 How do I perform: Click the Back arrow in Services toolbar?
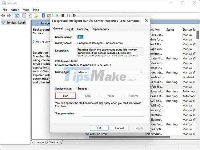[x=3, y=16]
